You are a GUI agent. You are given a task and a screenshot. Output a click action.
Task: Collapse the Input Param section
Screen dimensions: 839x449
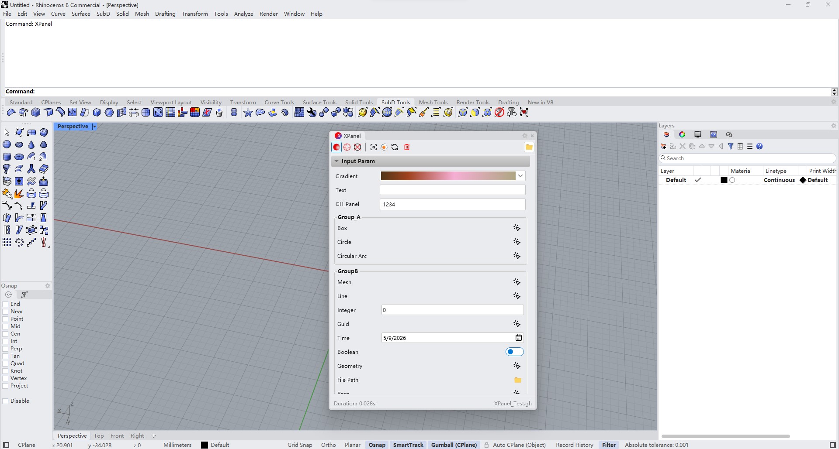point(336,161)
